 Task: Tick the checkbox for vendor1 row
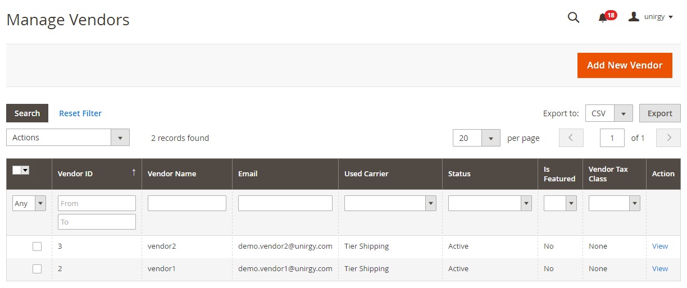click(37, 269)
